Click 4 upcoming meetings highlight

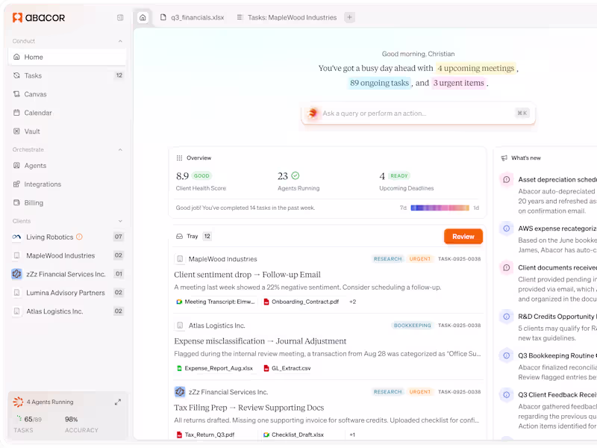pos(476,69)
